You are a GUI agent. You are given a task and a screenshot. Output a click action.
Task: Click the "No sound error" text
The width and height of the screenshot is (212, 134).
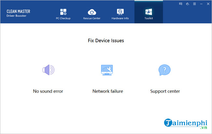tap(48, 91)
